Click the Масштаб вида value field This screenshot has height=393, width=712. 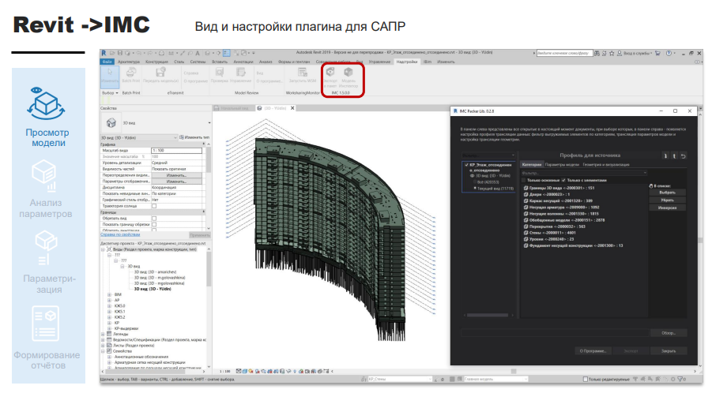177,150
